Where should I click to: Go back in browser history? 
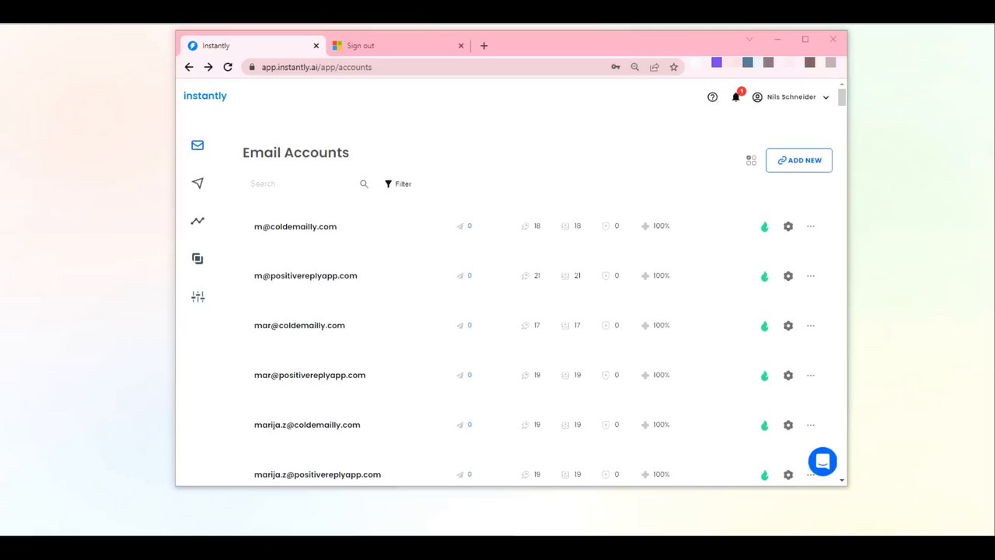click(x=189, y=67)
